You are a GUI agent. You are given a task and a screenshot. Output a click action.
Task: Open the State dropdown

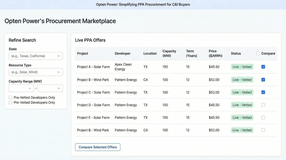pyautogui.click(x=35, y=56)
